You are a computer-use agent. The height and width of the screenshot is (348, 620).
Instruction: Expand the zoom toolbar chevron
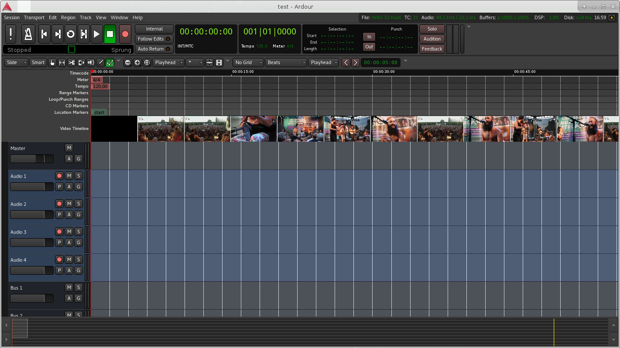tap(227, 61)
